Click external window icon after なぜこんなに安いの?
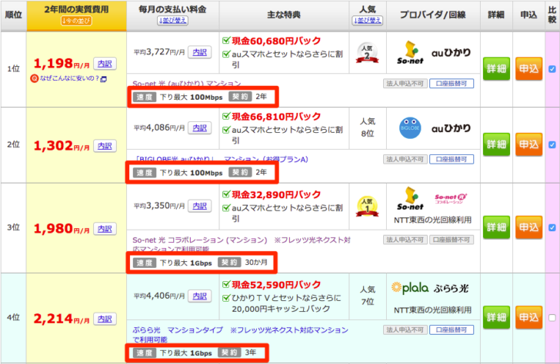Viewport: 560px width, 364px height. [104, 79]
